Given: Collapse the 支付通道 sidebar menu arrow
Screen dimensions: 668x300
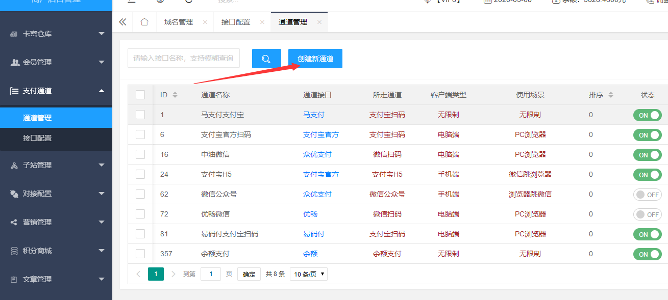Looking at the screenshot, I should point(102,91).
